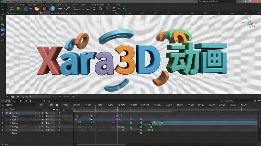The image size is (261, 146).
Task: Toggle visibility of the Xarra layer
Action: [x=3, y=116]
